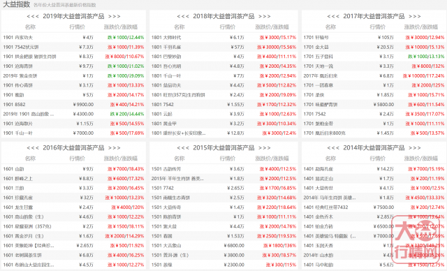Click the 大益指数 page heading
The image size is (447, 271).
click(16, 4)
